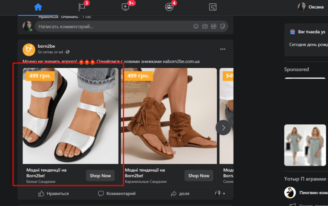The width and height of the screenshot is (328, 206).
Task: Open the Pages flag icon
Action: click(x=82, y=7)
